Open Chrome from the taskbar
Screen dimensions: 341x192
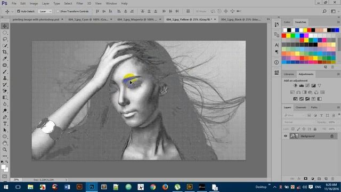point(153,187)
